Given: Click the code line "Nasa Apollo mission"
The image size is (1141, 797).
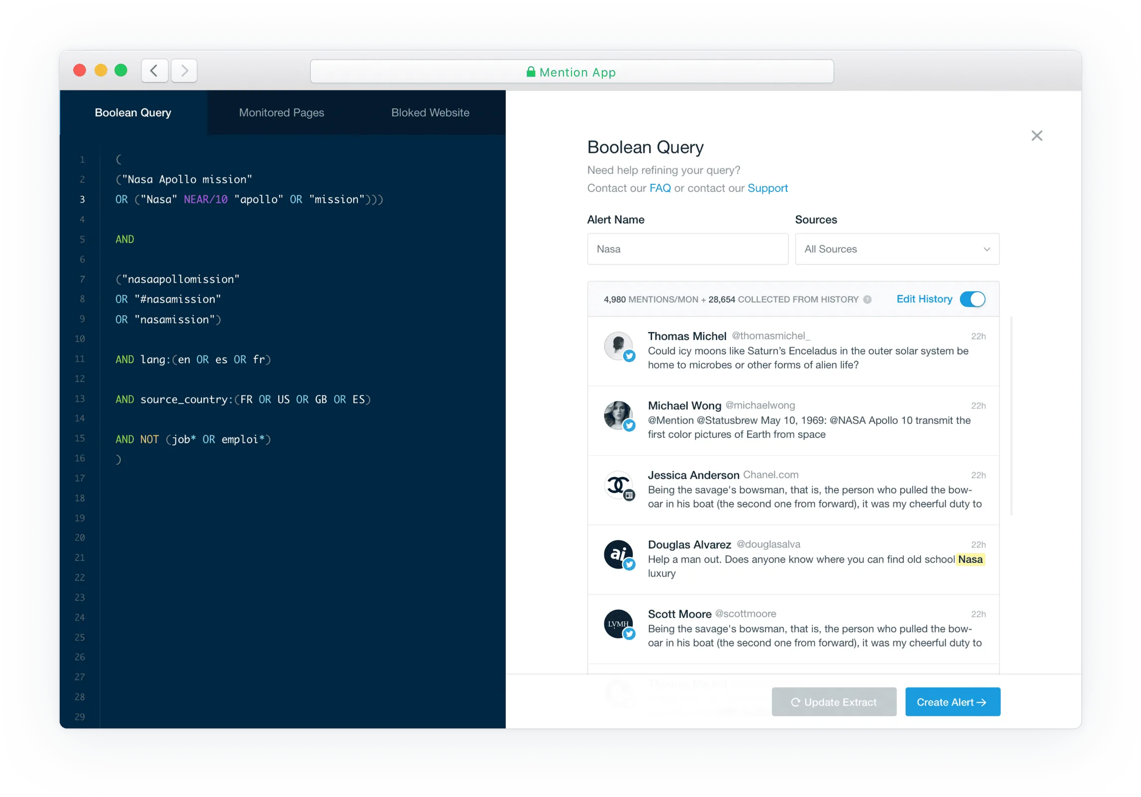Looking at the screenshot, I should pyautogui.click(x=184, y=179).
